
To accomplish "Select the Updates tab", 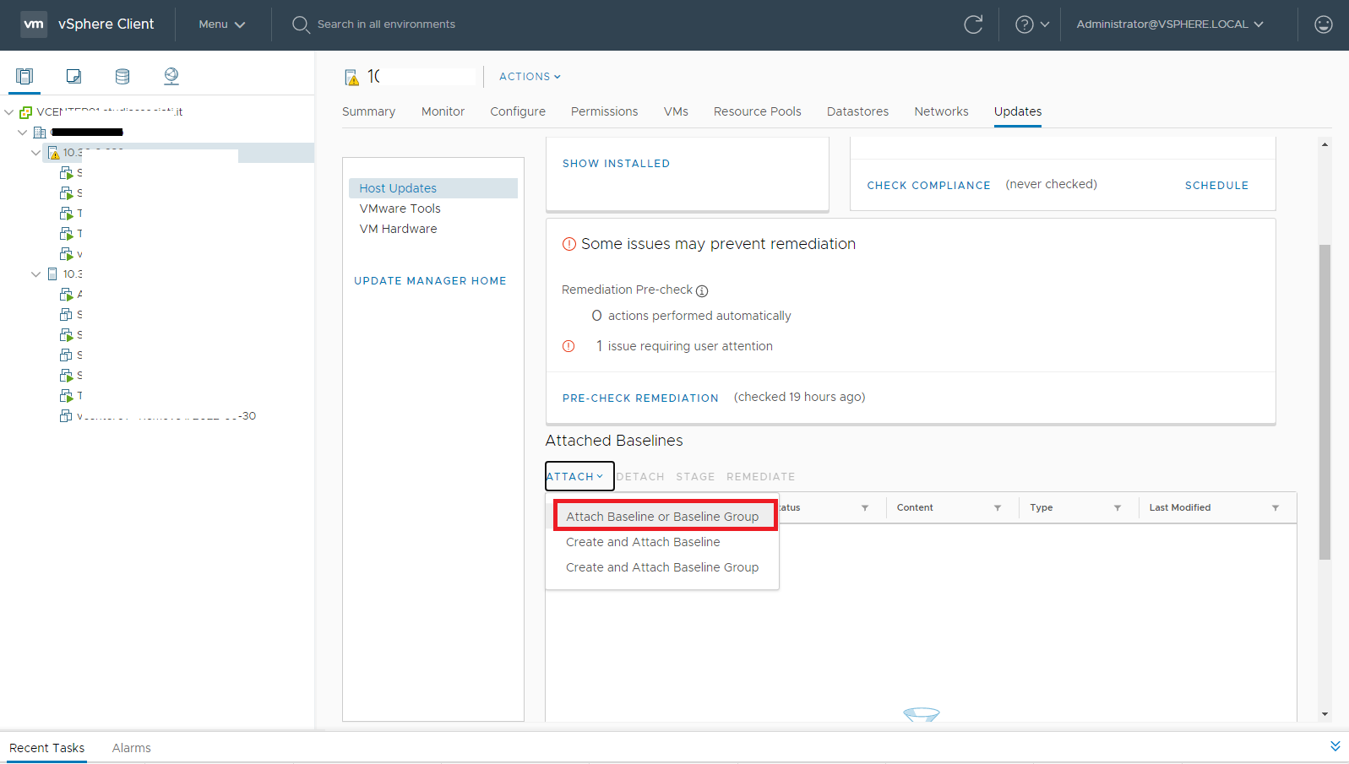I will pyautogui.click(x=1017, y=111).
